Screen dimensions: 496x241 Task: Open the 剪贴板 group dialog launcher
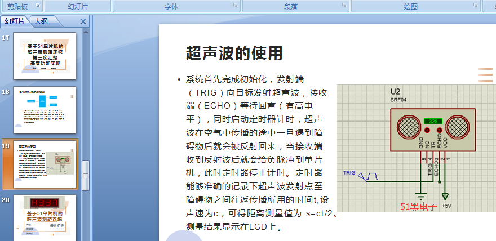click(x=38, y=5)
